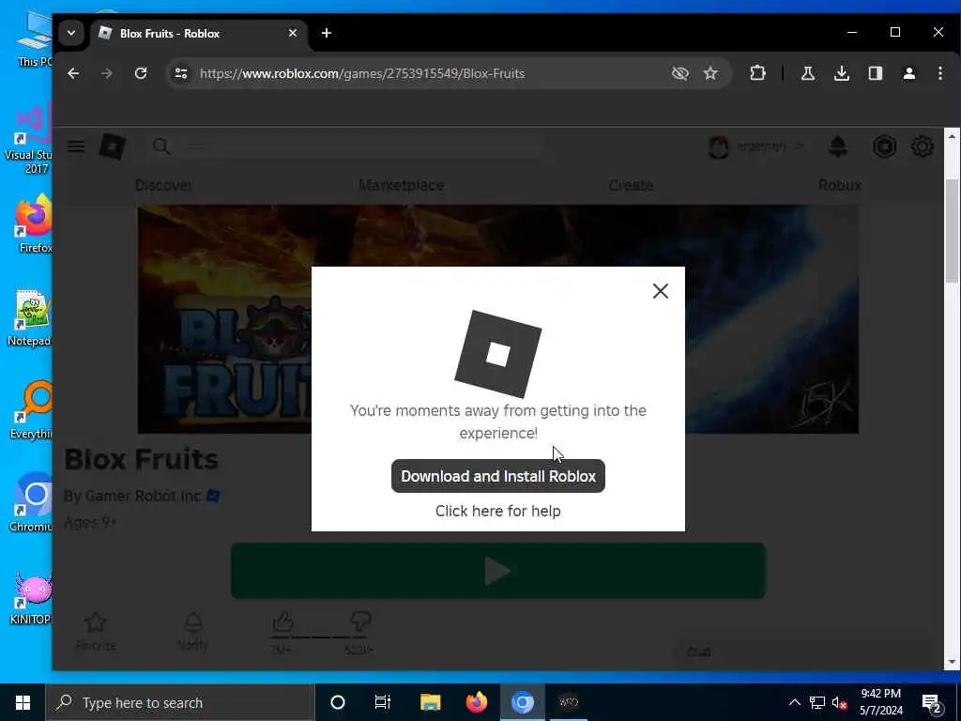Screen dimensions: 961x721
Task: Click the Favorite star icon
Action: (96, 622)
